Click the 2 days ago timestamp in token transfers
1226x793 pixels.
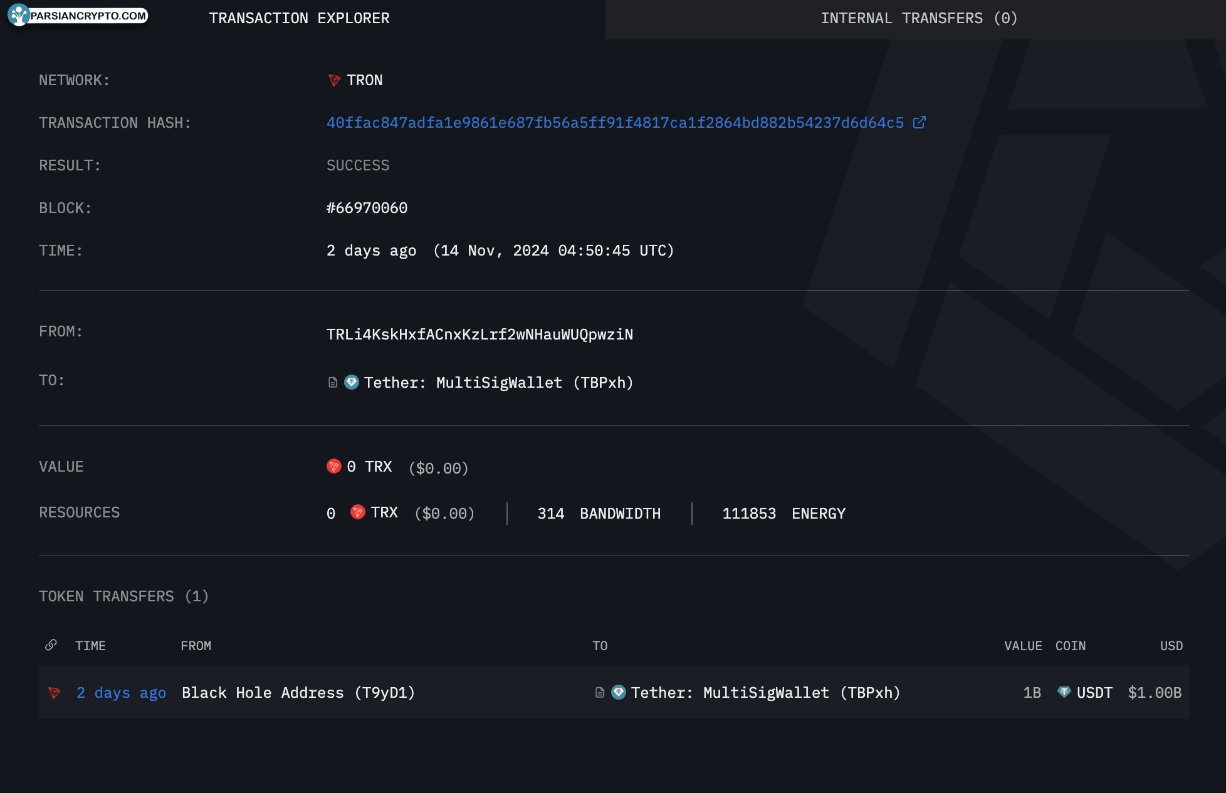pyautogui.click(x=120, y=692)
